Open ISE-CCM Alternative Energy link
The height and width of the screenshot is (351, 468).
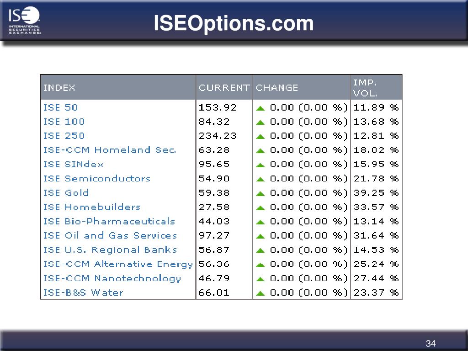click(x=118, y=264)
